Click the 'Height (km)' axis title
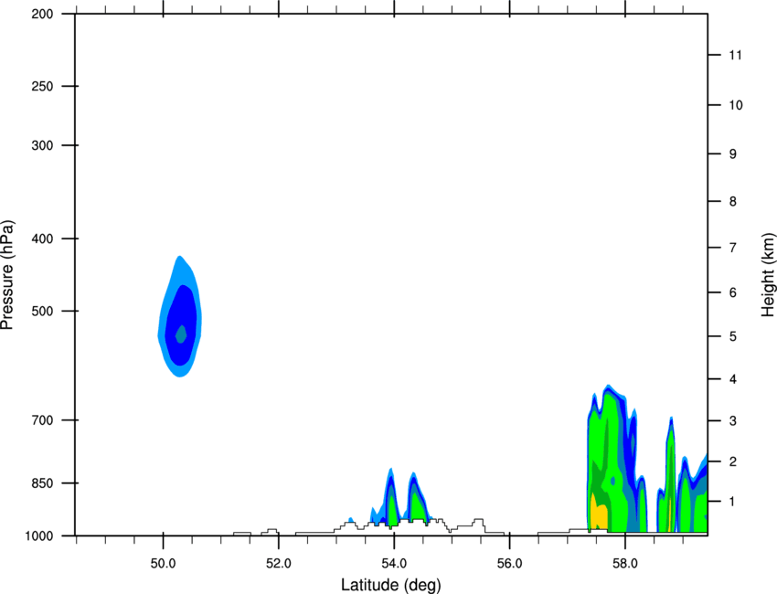 click(768, 275)
